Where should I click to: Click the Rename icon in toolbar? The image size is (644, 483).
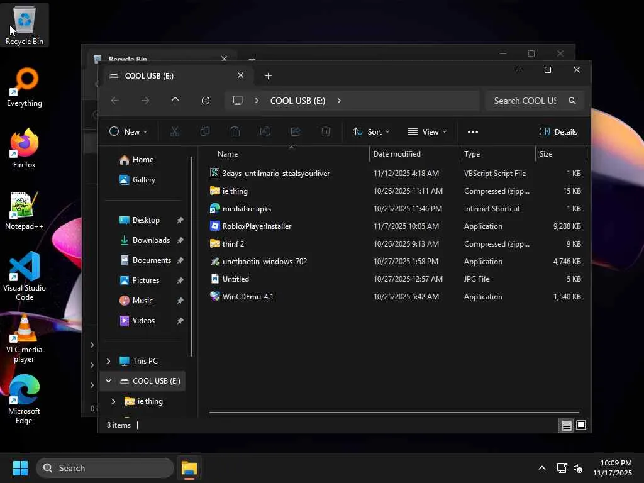click(265, 132)
